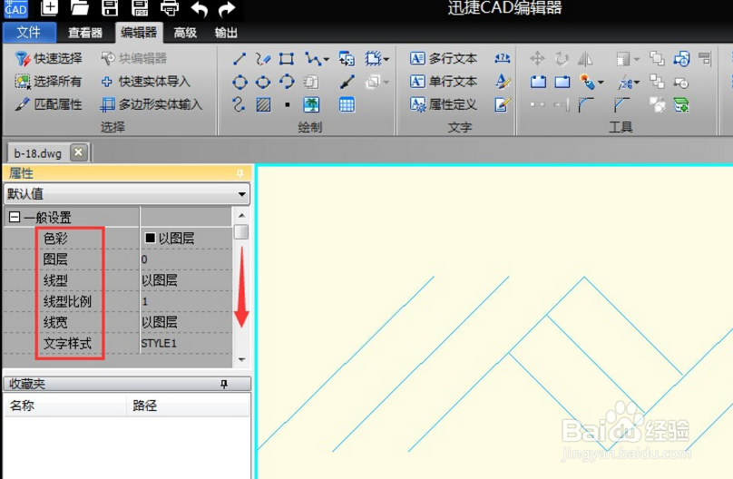This screenshot has height=479, width=733.
Task: Select the Point drawing tool
Action: click(288, 104)
